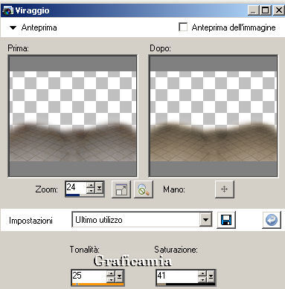This screenshot has width=285, height=289.
Task: Select the Mano pan tool button
Action: click(x=225, y=189)
